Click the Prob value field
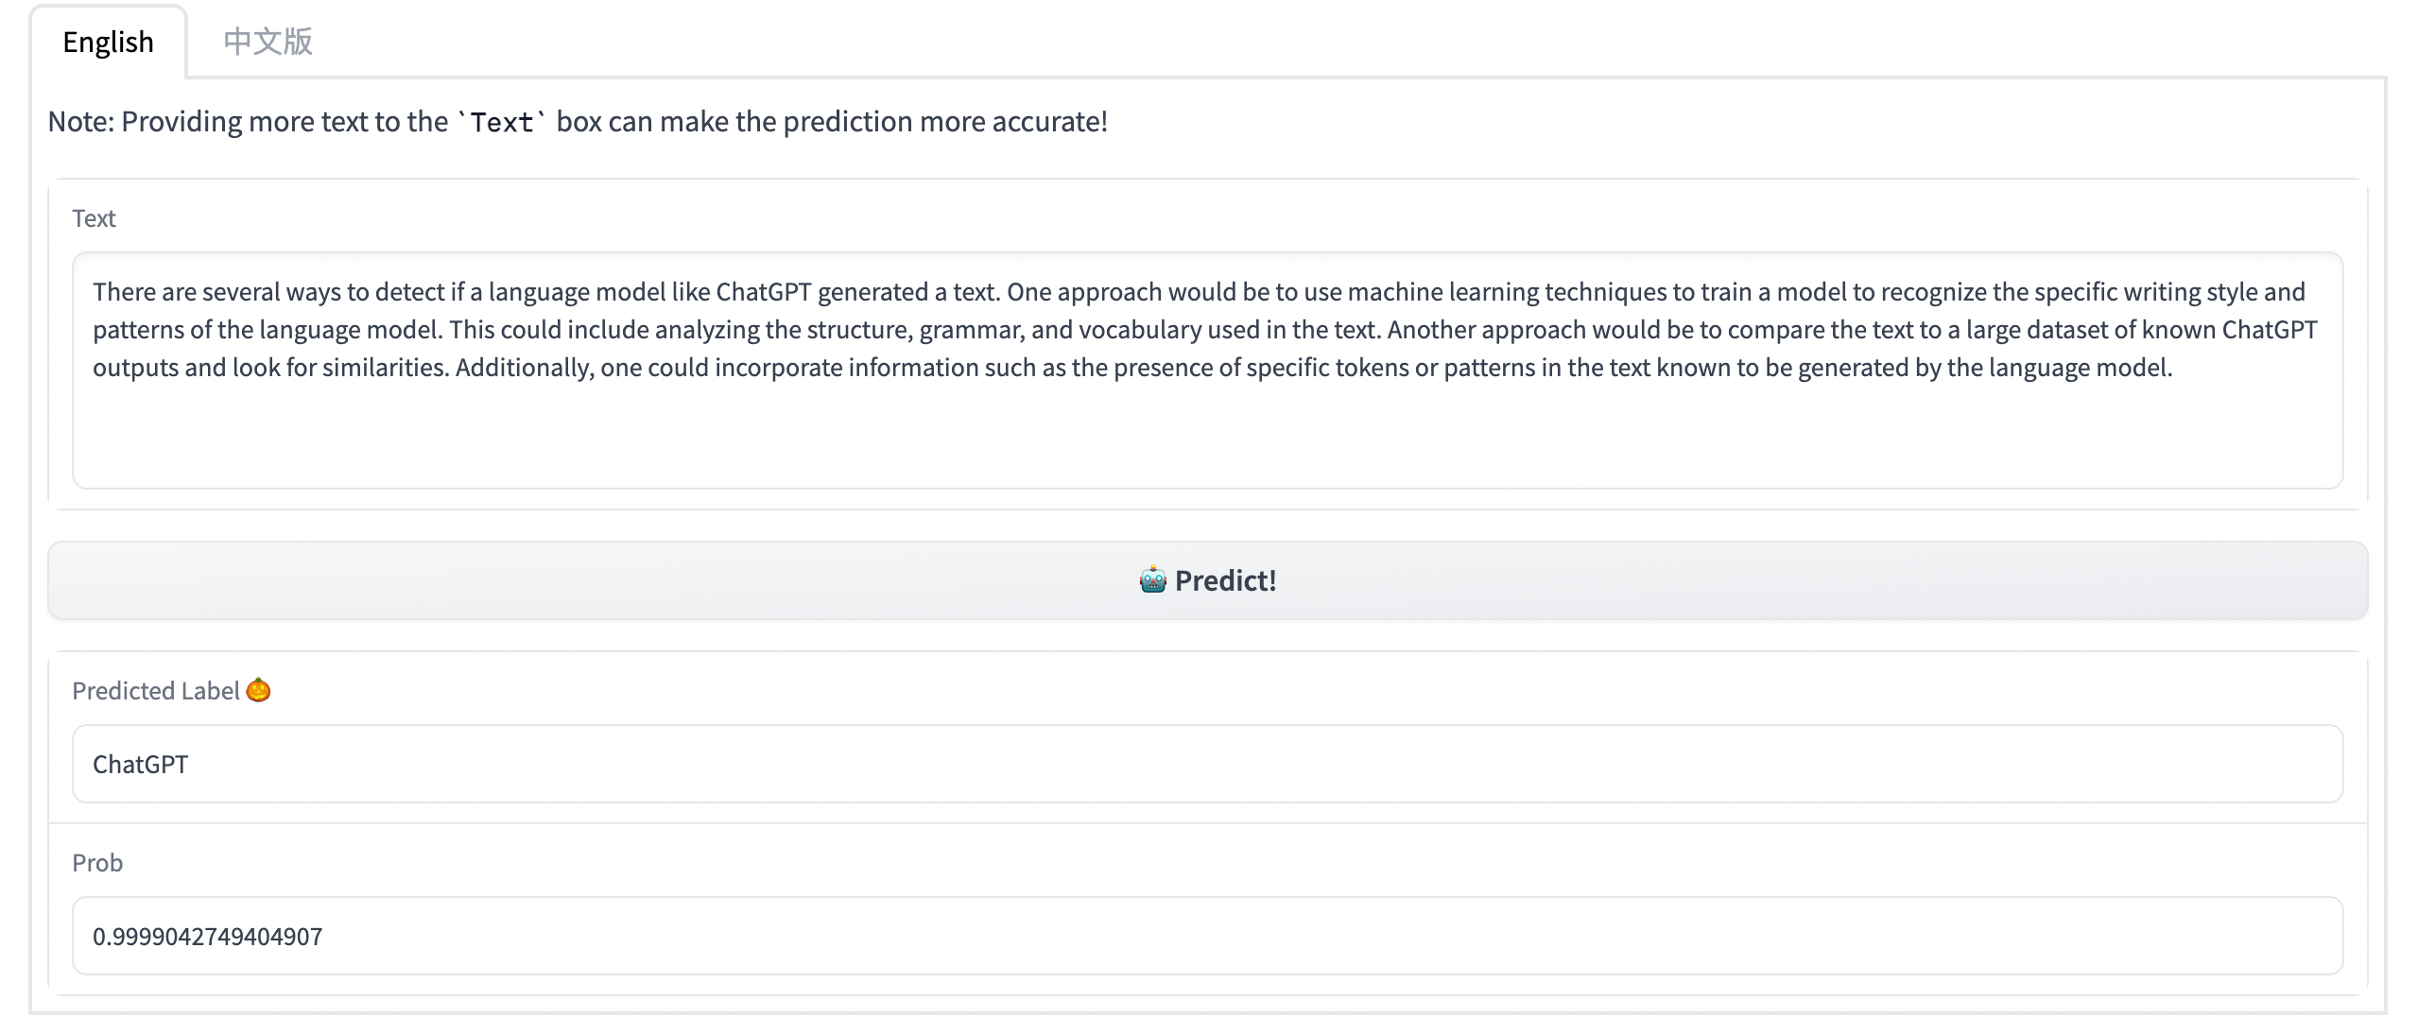Screen dimensions: 2418x1034 pyautogui.click(x=1208, y=936)
